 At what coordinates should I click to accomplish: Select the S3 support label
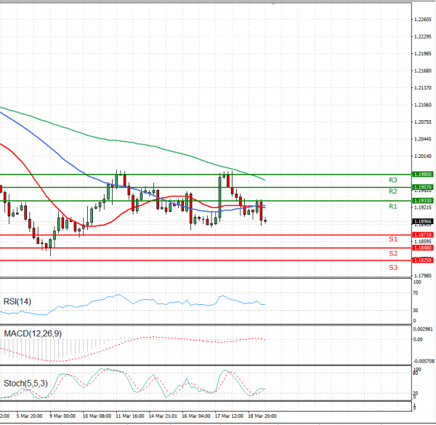pyautogui.click(x=393, y=267)
